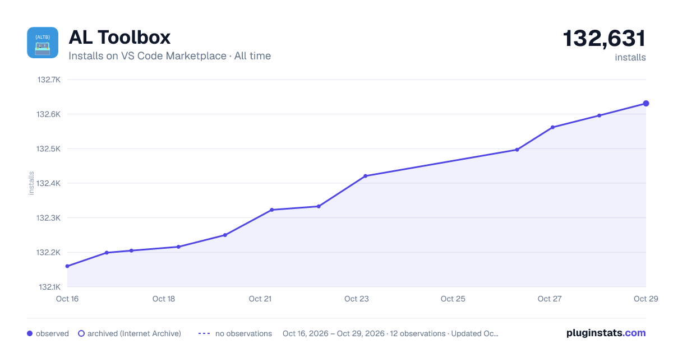Click the Oct 16 x-axis label
This screenshot has height=353, width=673.
pos(67,299)
